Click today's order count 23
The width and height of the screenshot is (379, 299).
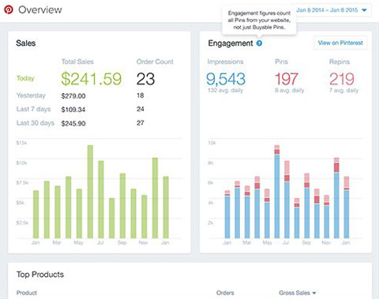point(145,79)
